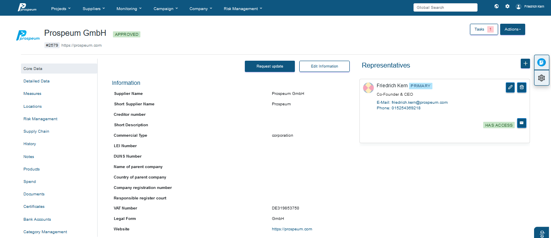Expand the Suppliers menu
Viewport: 551px width, 238px height.
click(x=94, y=8)
